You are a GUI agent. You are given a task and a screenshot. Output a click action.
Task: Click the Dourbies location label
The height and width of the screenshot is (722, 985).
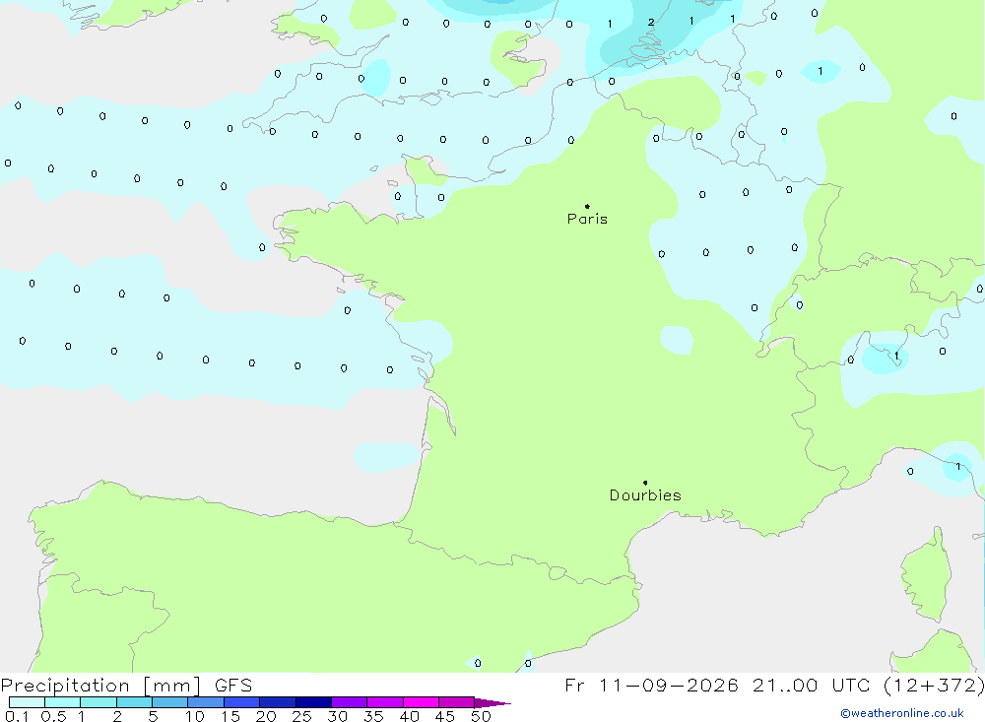coord(645,495)
